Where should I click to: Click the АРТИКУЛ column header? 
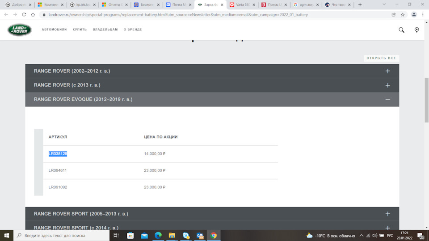coord(58,137)
